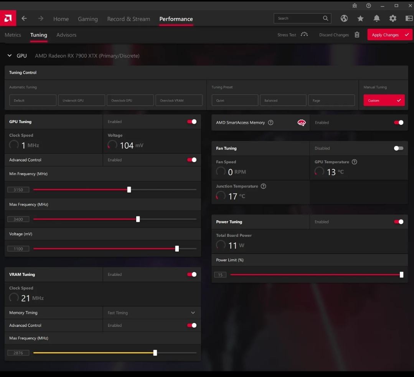This screenshot has width=414, height=377.
Task: Disable AMD SmartAccess Memory switch
Action: click(399, 123)
